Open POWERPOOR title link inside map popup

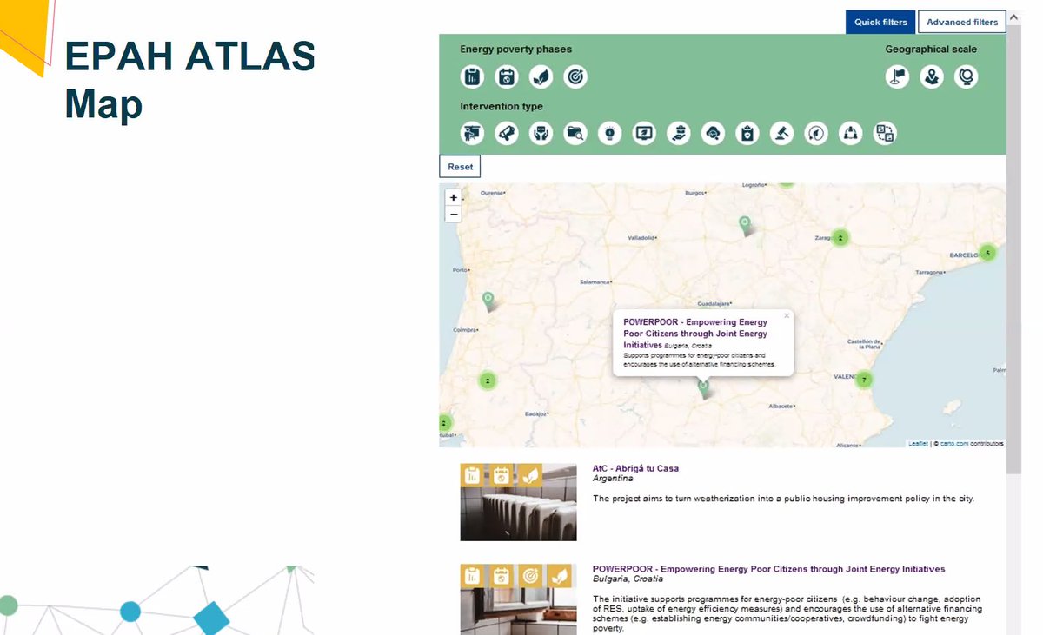695,333
